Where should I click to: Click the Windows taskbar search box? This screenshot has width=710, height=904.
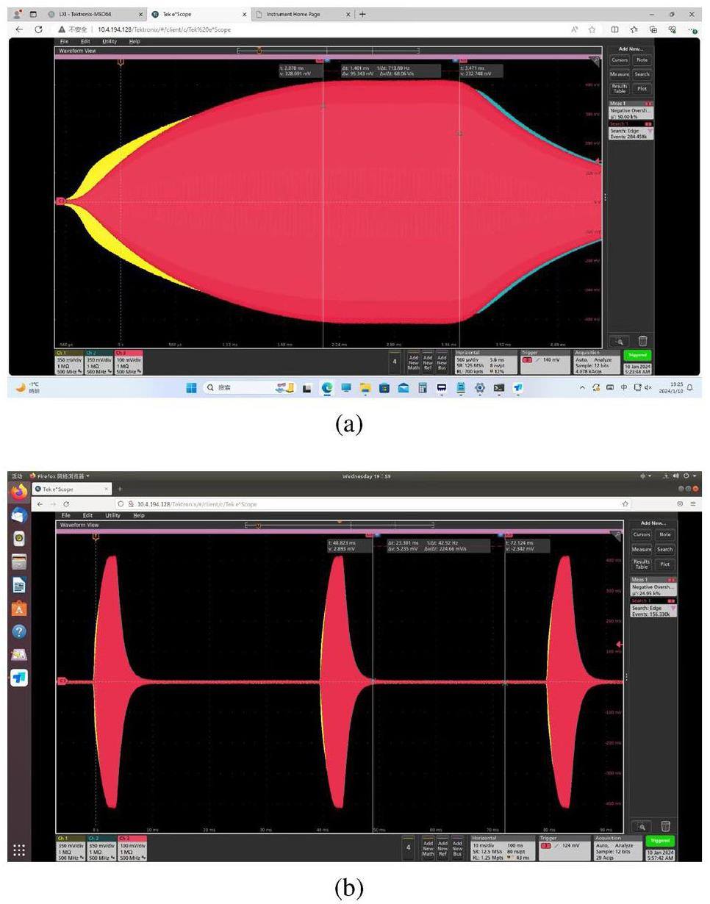[x=234, y=387]
